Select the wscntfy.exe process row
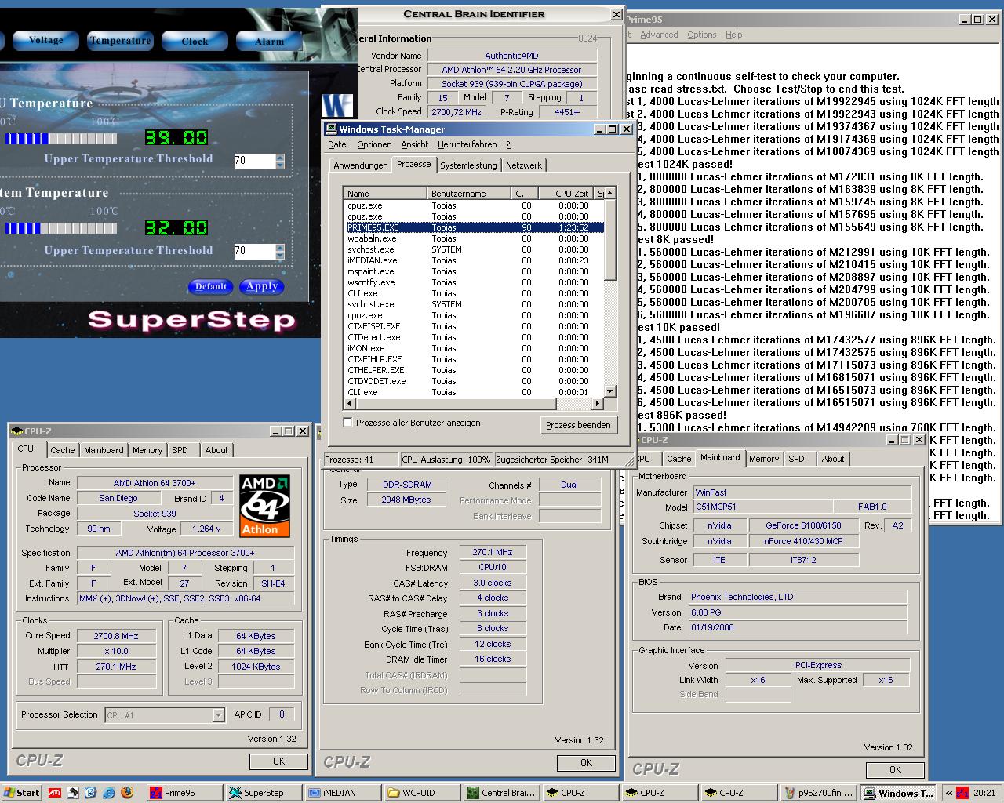 474,282
